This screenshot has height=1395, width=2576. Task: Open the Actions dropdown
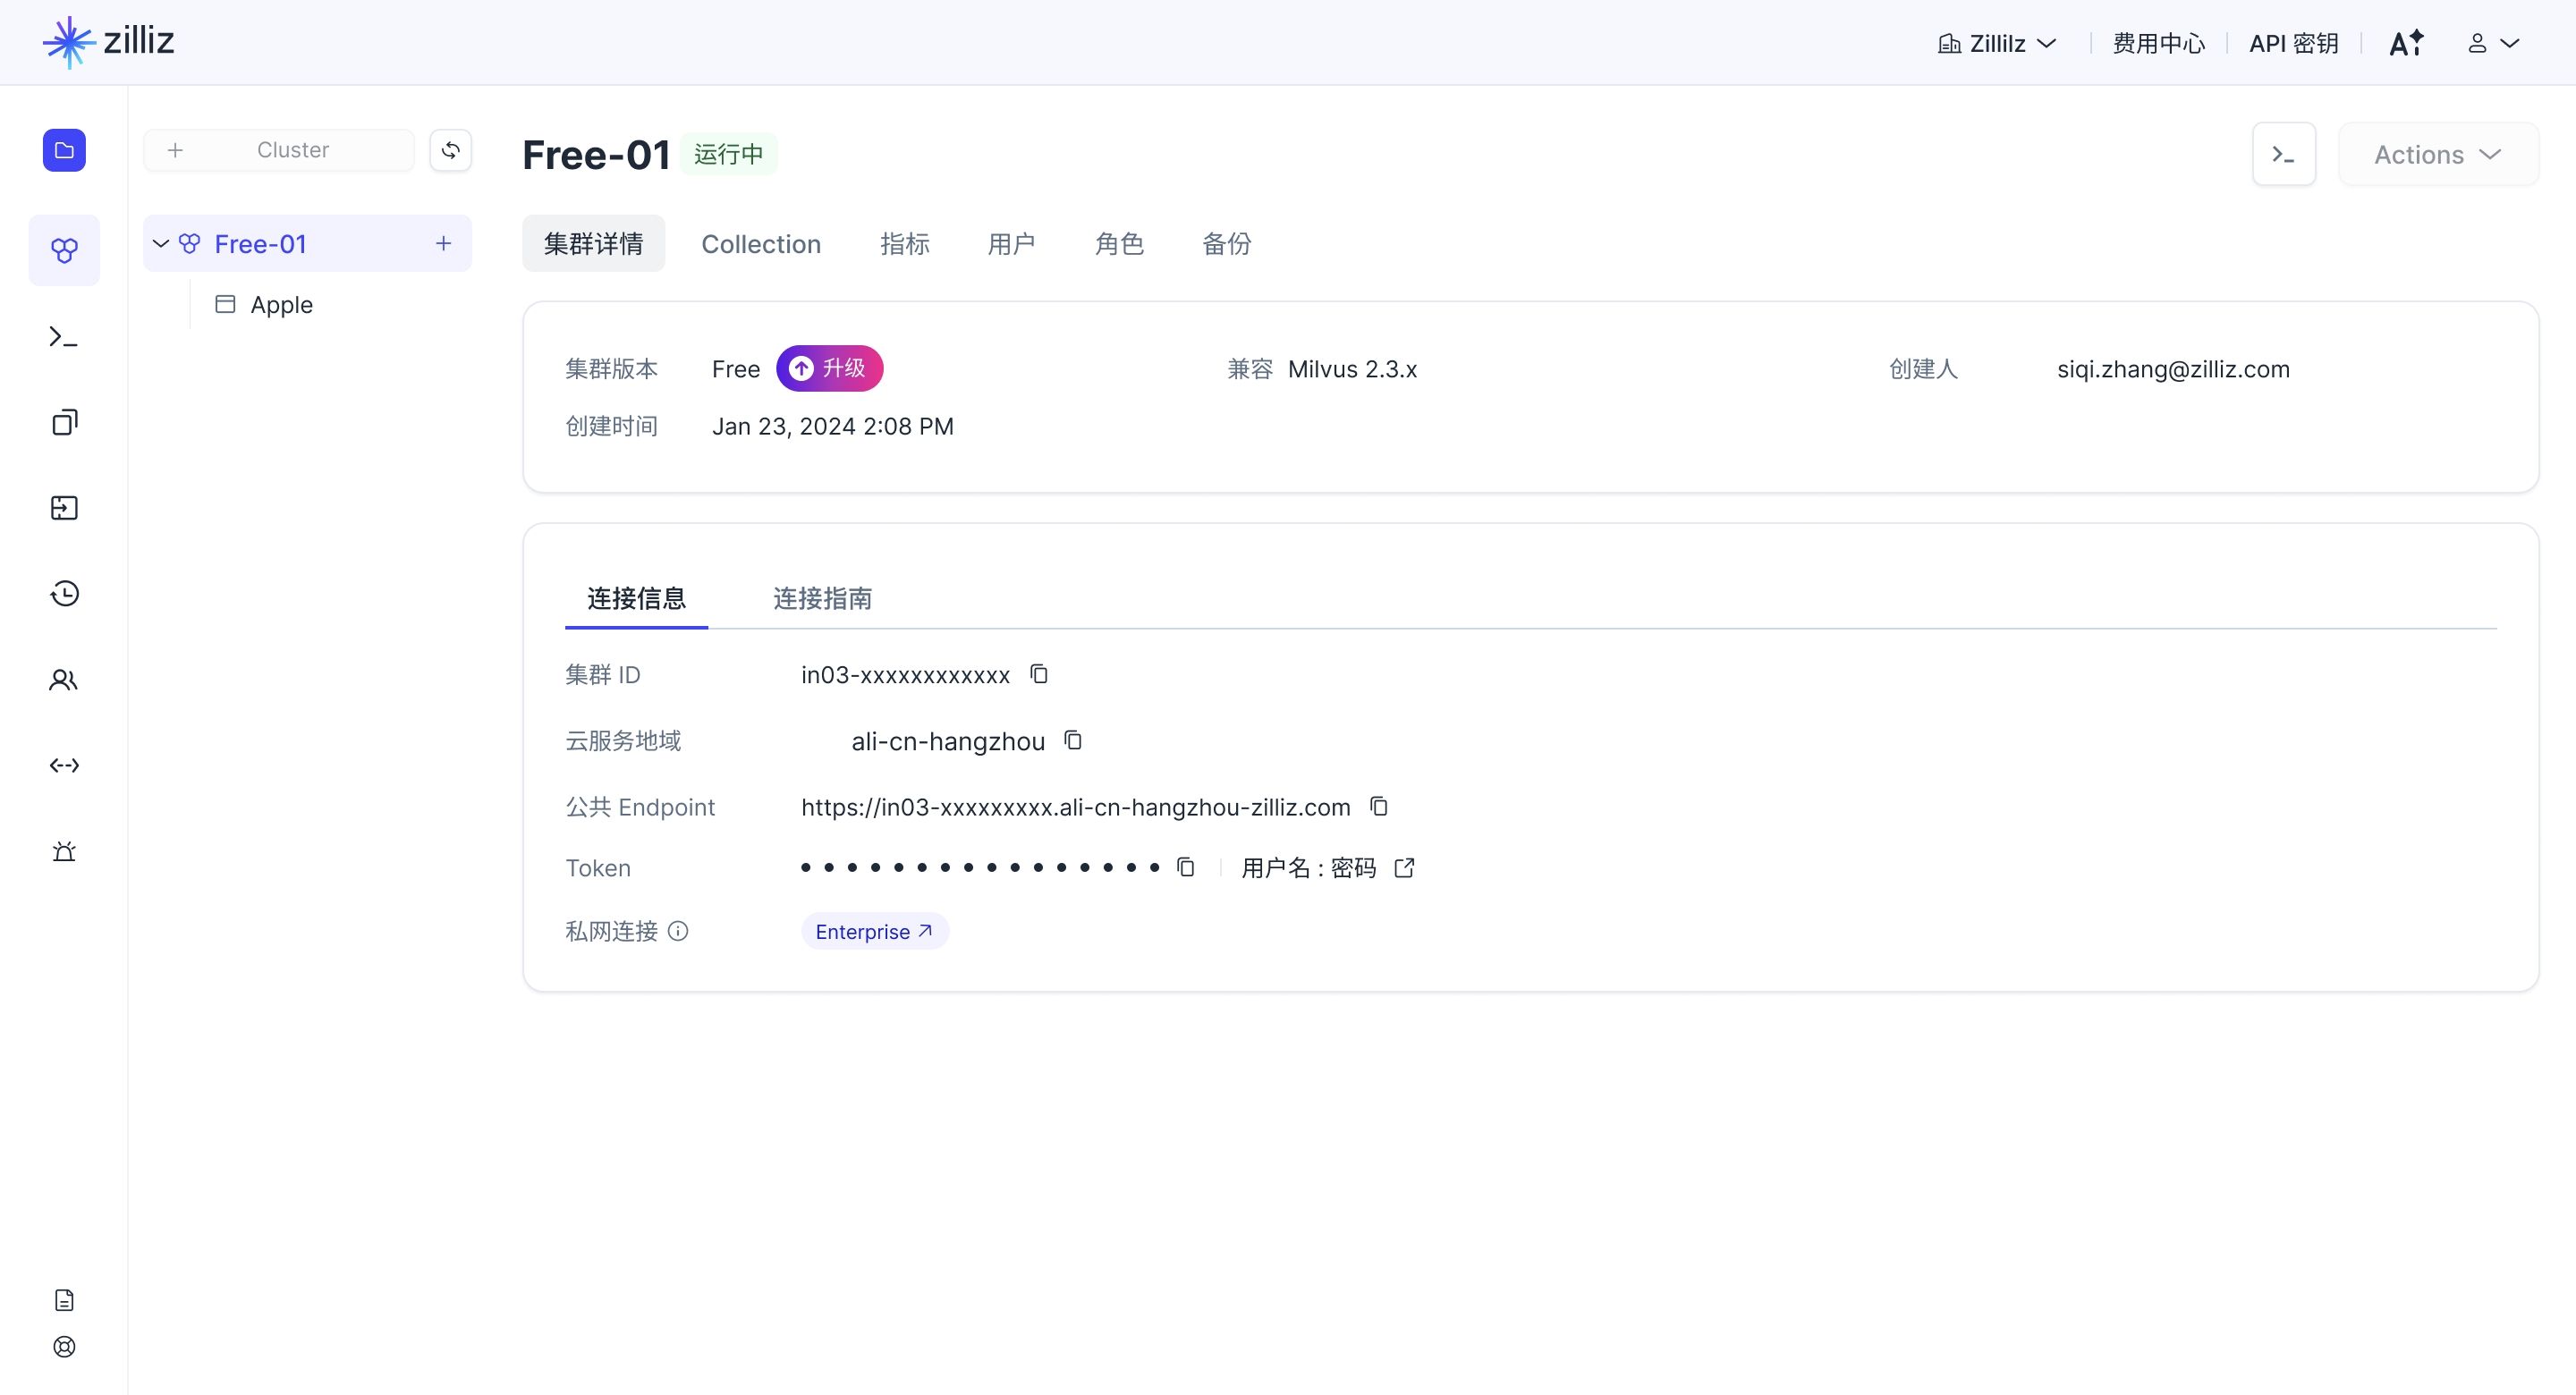(2438, 154)
